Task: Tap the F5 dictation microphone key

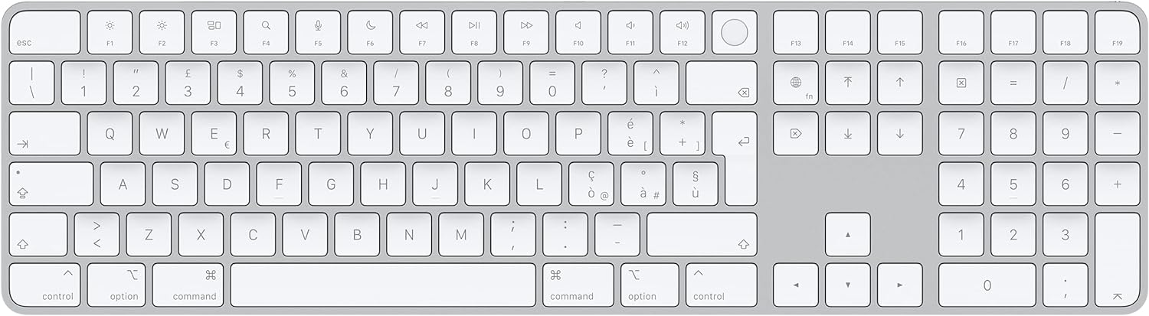Action: 318,32
